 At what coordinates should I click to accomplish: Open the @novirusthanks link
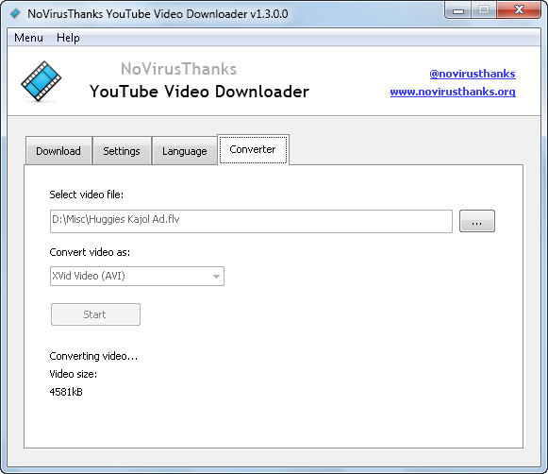[x=473, y=74]
